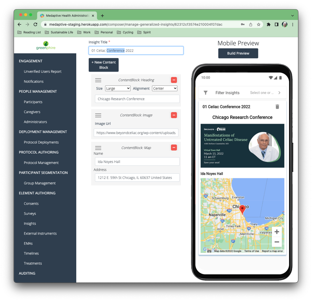Open Timelines in sidebar
The height and width of the screenshot is (301, 312).
[31, 253]
